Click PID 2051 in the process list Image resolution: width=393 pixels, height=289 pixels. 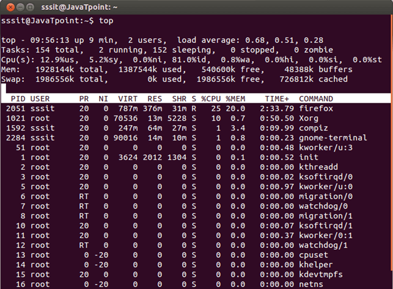15,109
